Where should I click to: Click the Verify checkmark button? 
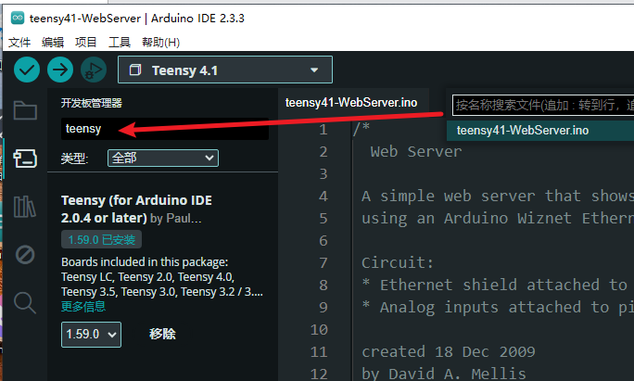point(27,70)
